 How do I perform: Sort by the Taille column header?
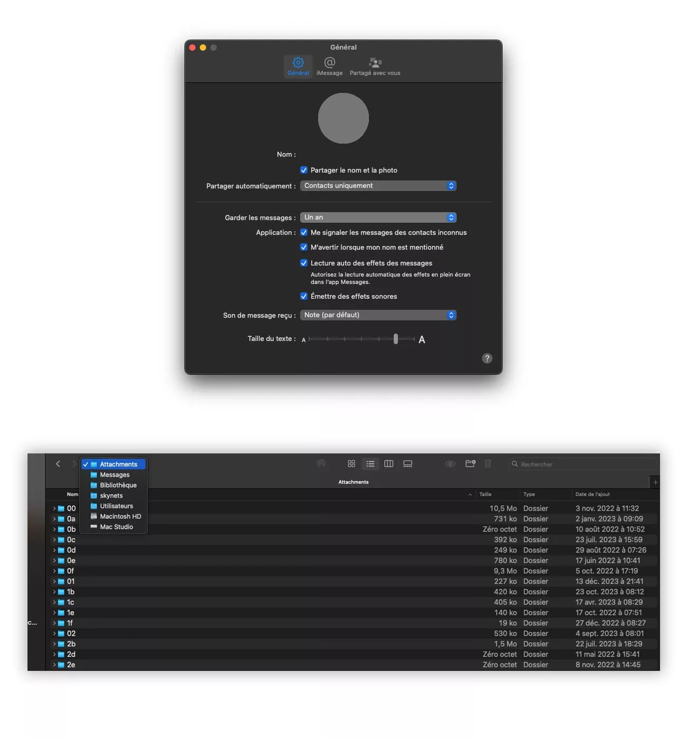(485, 495)
